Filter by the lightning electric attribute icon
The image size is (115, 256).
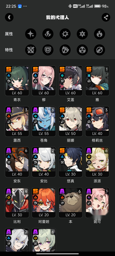(x=48, y=34)
